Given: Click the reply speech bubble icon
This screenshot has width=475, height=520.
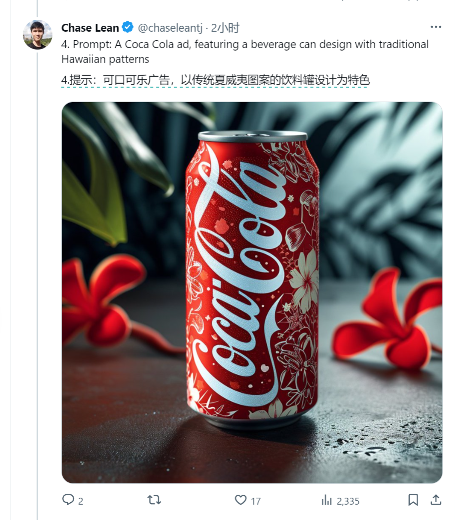Looking at the screenshot, I should (68, 500).
